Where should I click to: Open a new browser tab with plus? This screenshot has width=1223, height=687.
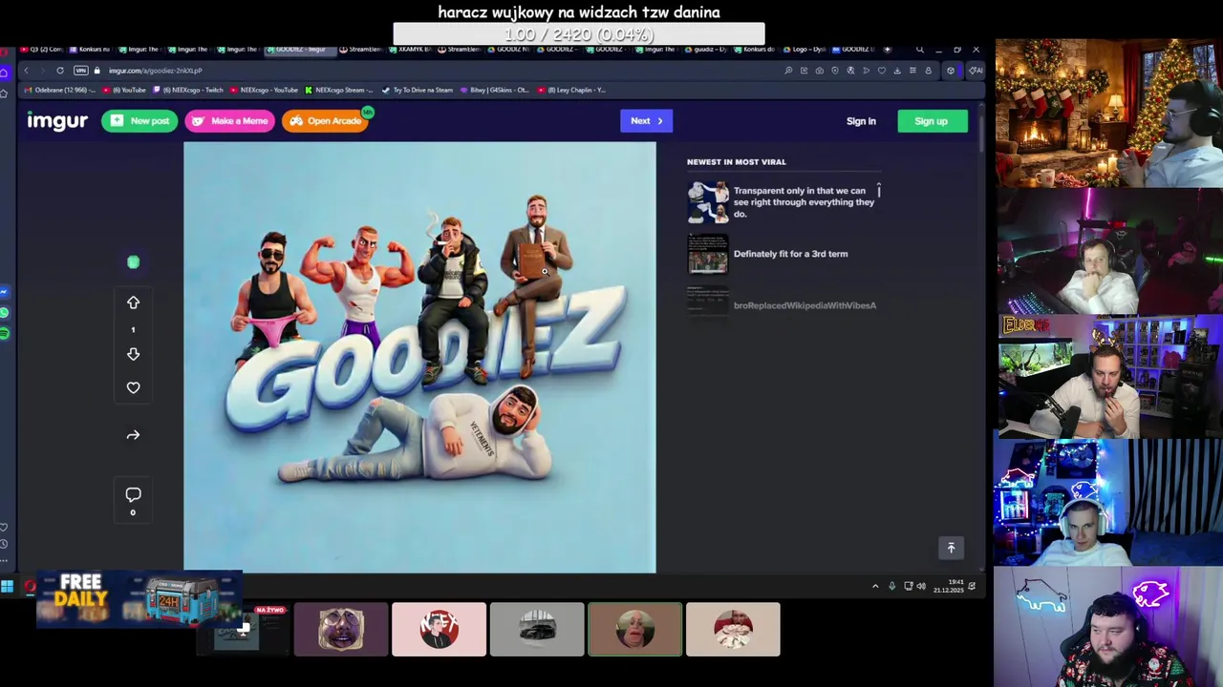coord(888,49)
